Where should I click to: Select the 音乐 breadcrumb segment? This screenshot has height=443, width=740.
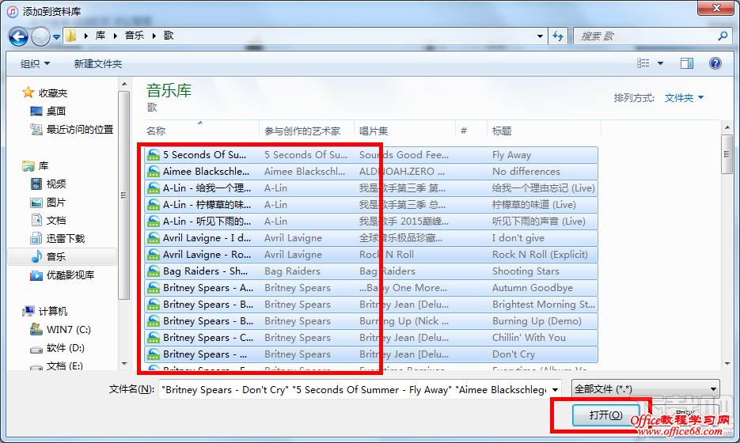click(x=134, y=36)
